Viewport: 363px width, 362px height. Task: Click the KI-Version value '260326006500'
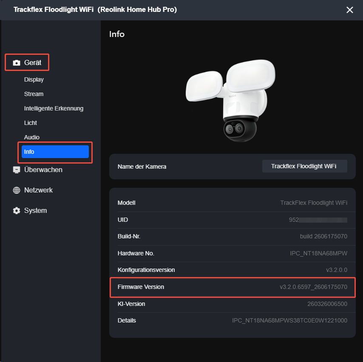click(x=327, y=304)
